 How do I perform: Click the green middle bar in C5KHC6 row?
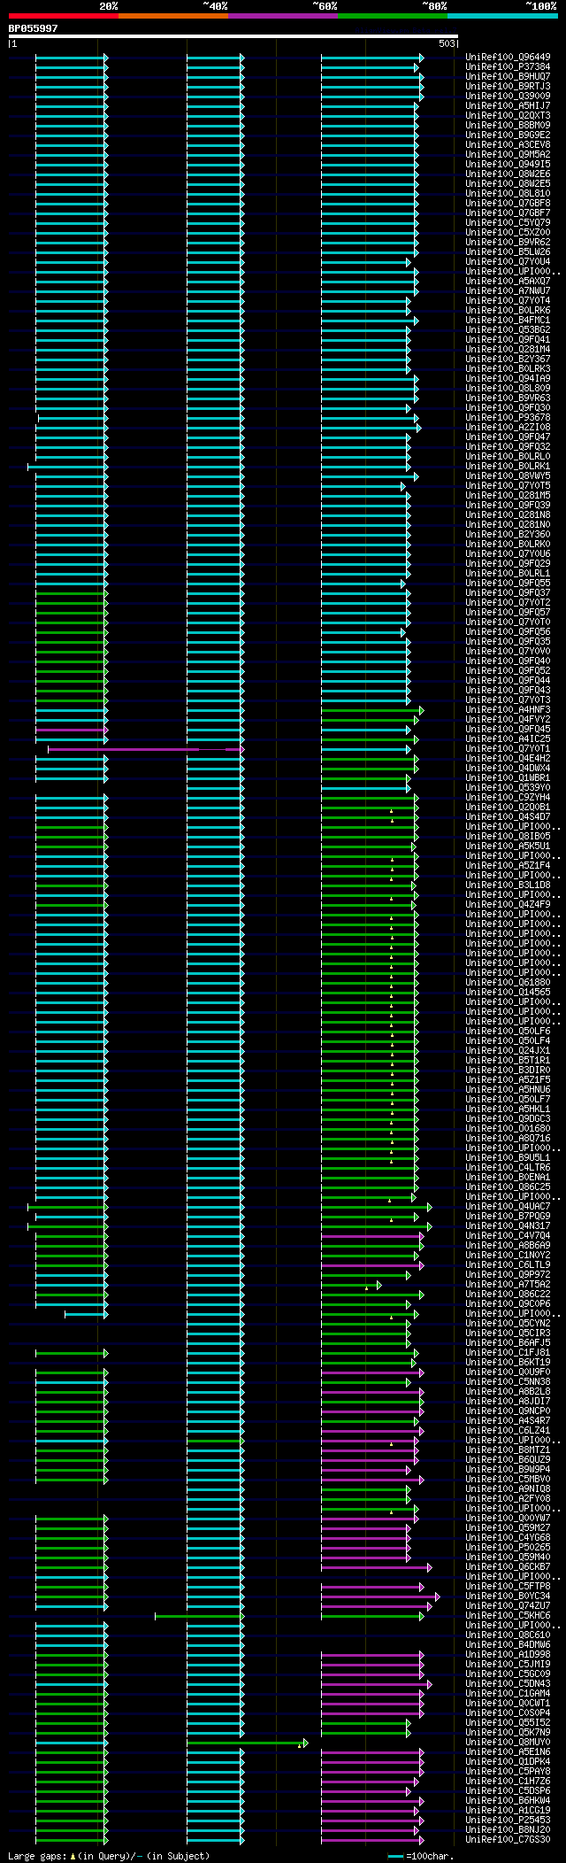point(200,1616)
